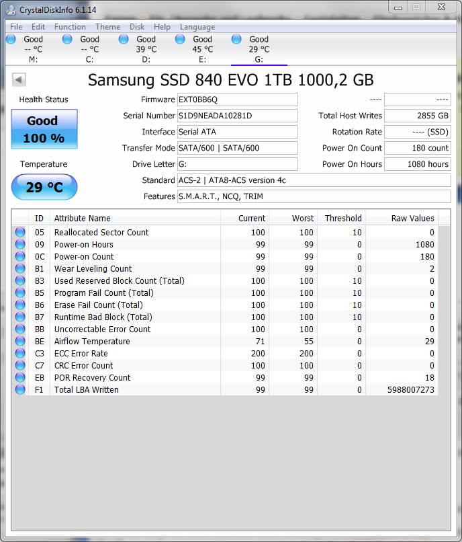
Task: Click status orb for POR Recovery Count
Action: pos(20,377)
